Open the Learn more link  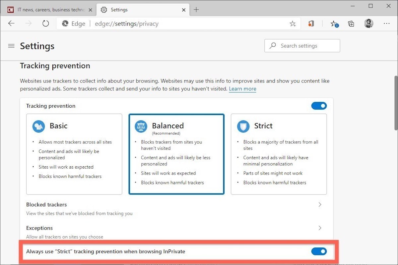(242, 89)
